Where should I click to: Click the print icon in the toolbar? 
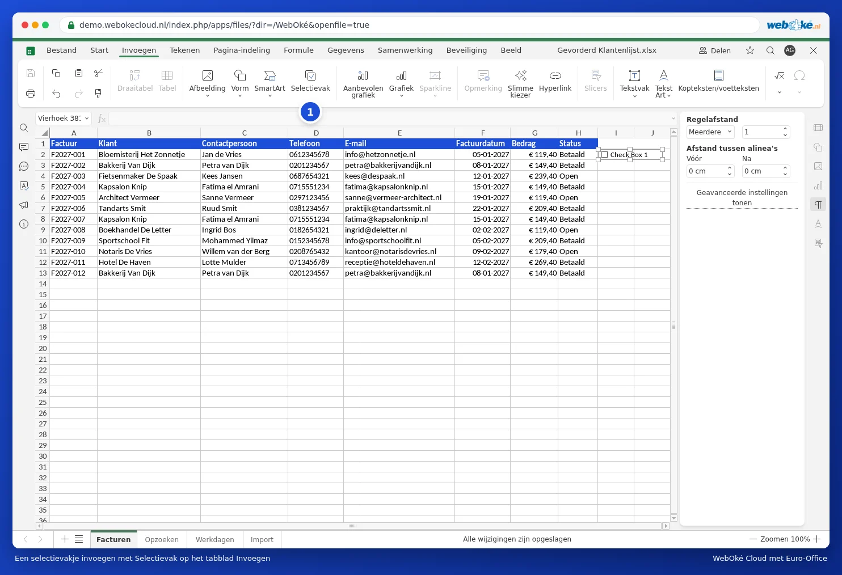coord(31,94)
